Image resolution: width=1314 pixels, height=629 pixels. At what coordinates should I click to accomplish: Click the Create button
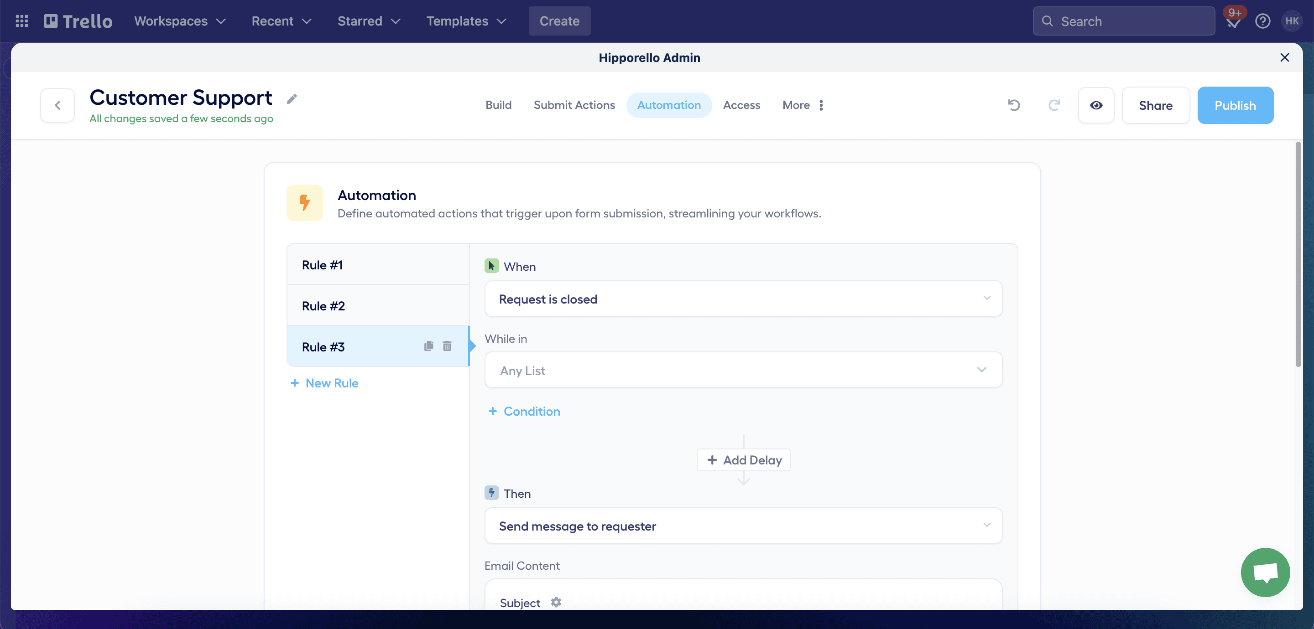coord(559,21)
